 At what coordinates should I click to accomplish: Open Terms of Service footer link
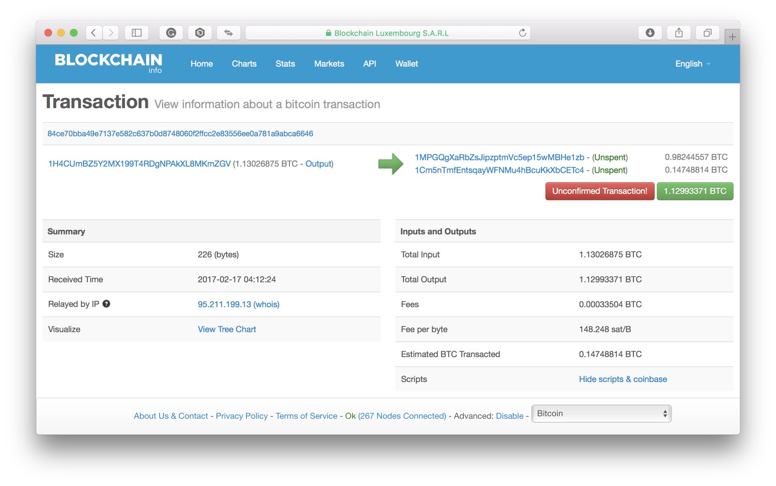pos(307,416)
